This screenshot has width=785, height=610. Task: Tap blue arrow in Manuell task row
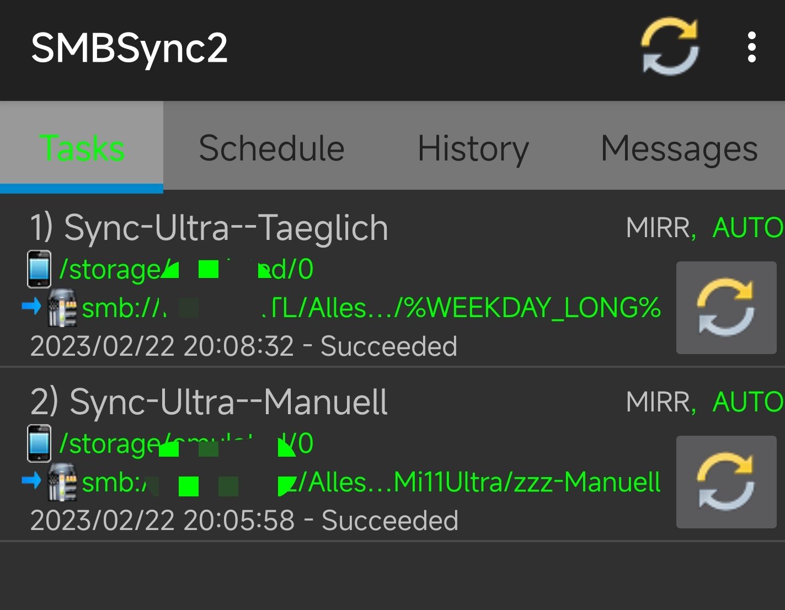tap(31, 480)
